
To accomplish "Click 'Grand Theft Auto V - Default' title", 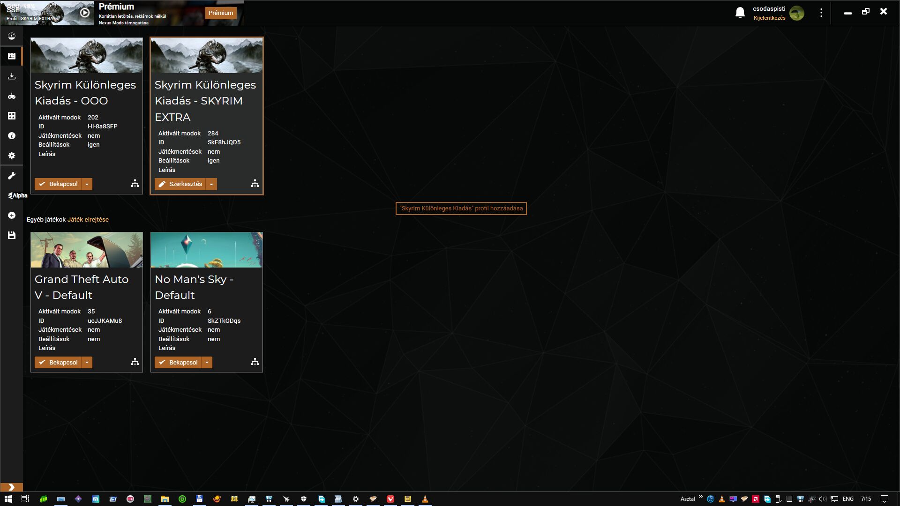I will [x=82, y=287].
